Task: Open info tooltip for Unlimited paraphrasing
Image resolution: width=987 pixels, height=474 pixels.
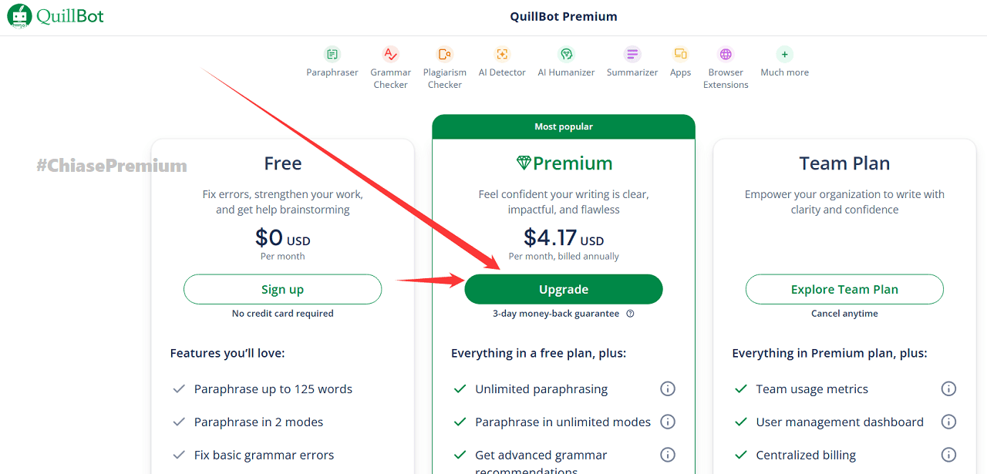Action: click(668, 388)
